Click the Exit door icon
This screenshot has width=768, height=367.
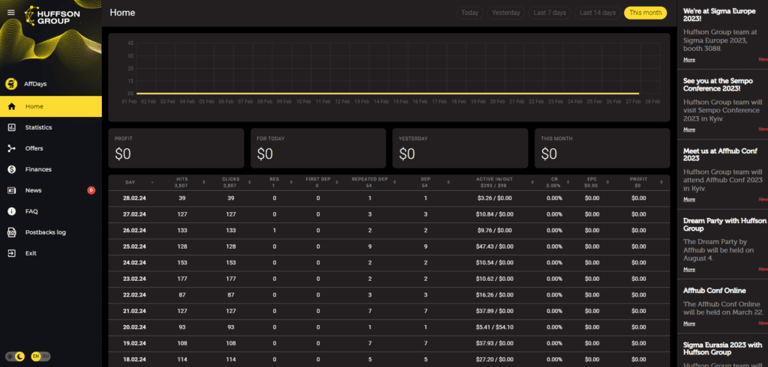pos(12,253)
